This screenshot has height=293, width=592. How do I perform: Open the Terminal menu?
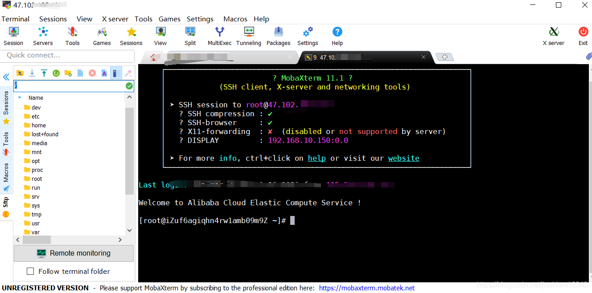16,19
